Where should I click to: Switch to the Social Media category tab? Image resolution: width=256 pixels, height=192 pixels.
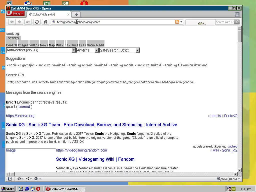pyautogui.click(x=96, y=45)
